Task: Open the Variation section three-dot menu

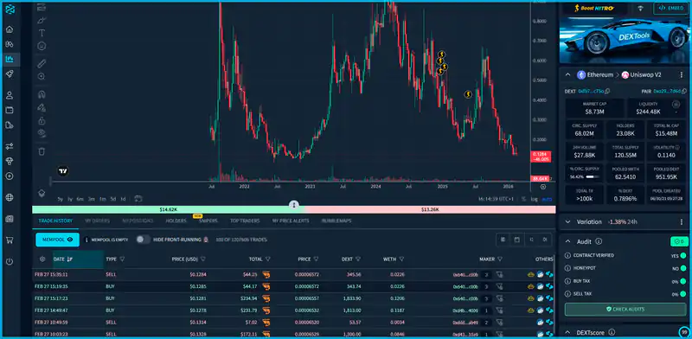Action: 682,222
